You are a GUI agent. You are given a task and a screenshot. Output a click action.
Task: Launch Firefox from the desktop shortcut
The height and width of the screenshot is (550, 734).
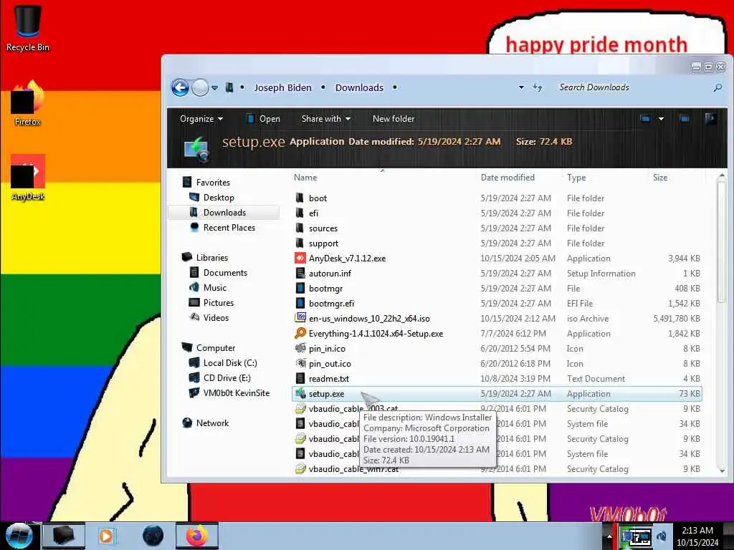(28, 104)
